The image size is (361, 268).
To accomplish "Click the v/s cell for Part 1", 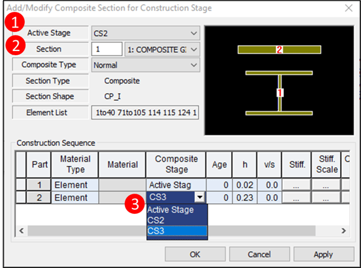I will [270, 185].
